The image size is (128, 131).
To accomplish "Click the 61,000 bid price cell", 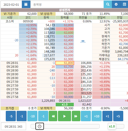I will [65, 93].
